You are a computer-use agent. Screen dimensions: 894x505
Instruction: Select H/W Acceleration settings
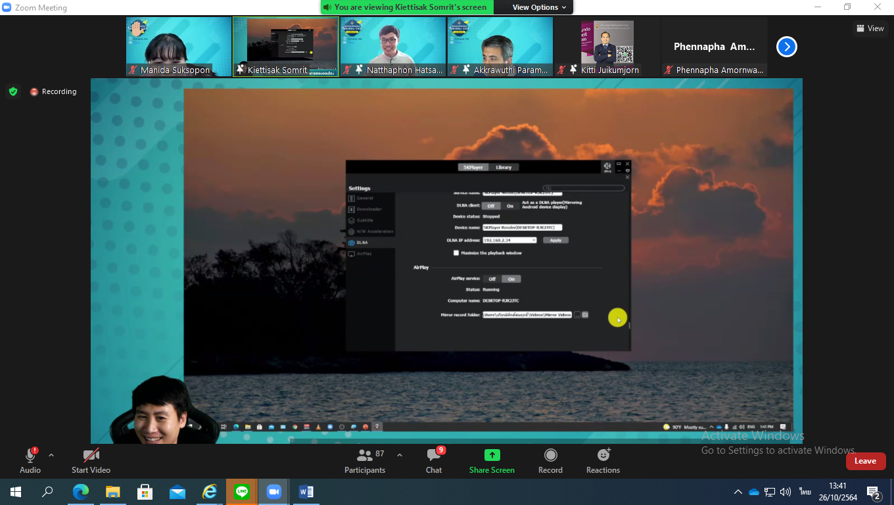[x=371, y=231]
